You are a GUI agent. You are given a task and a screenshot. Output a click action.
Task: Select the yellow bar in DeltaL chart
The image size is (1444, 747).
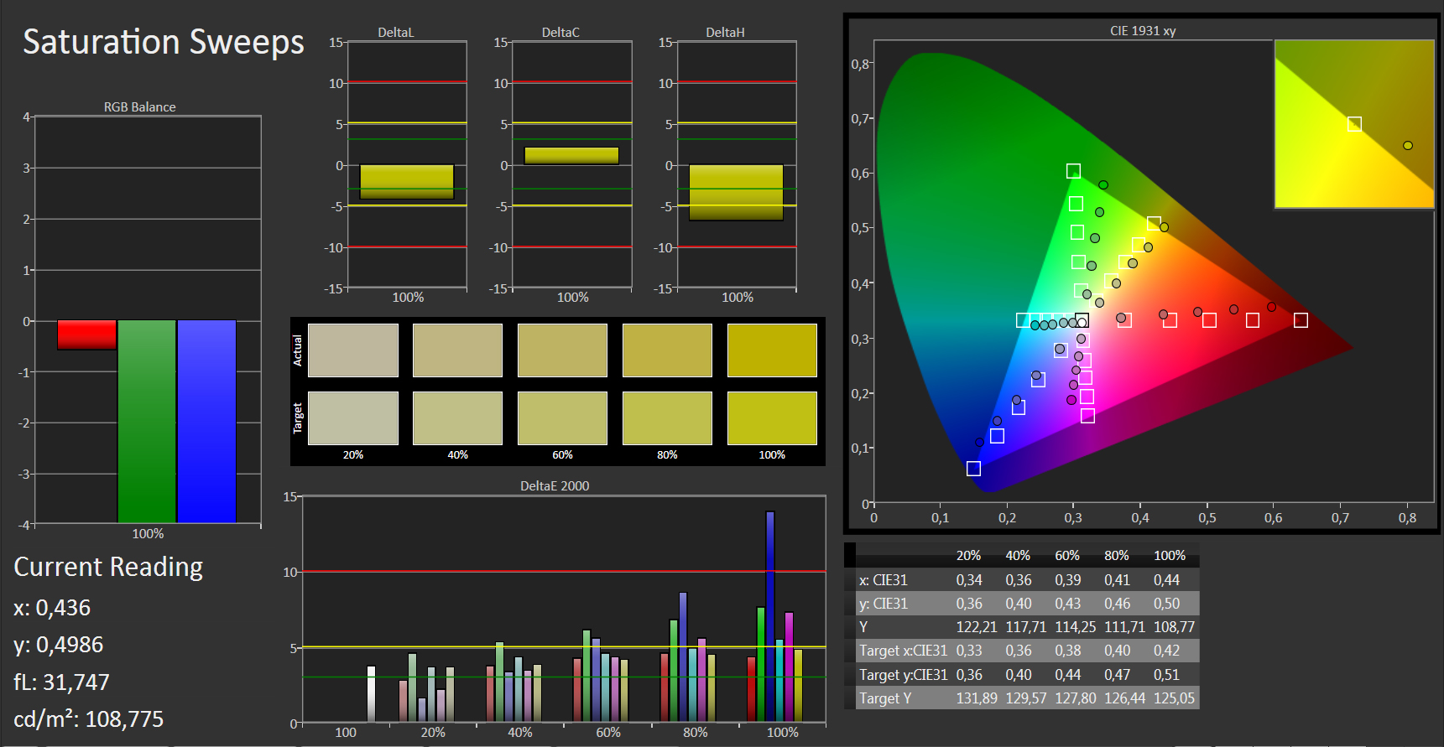pos(407,182)
